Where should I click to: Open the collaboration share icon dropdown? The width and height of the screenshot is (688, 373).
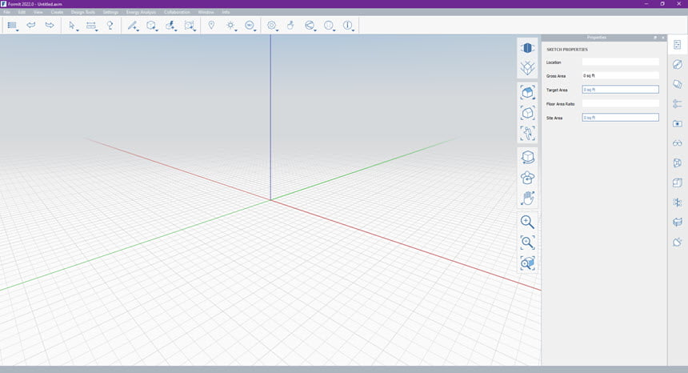[310, 26]
